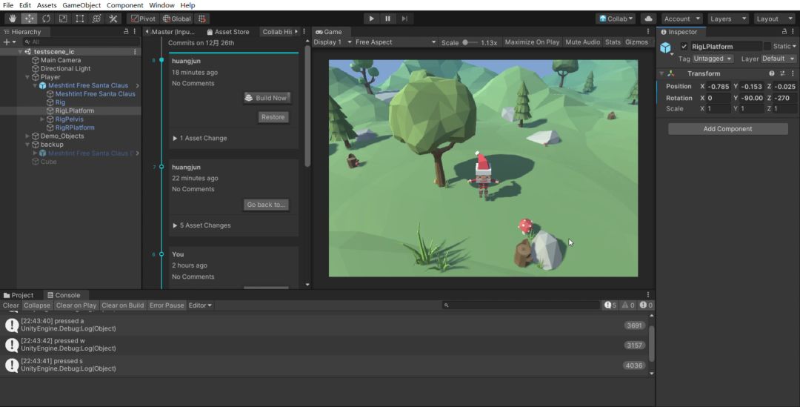The height and width of the screenshot is (407, 800).
Task: Click the Play button to start game
Action: 371,19
